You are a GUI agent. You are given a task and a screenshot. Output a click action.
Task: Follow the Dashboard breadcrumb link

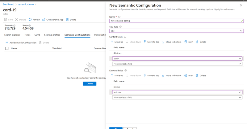point(9,5)
